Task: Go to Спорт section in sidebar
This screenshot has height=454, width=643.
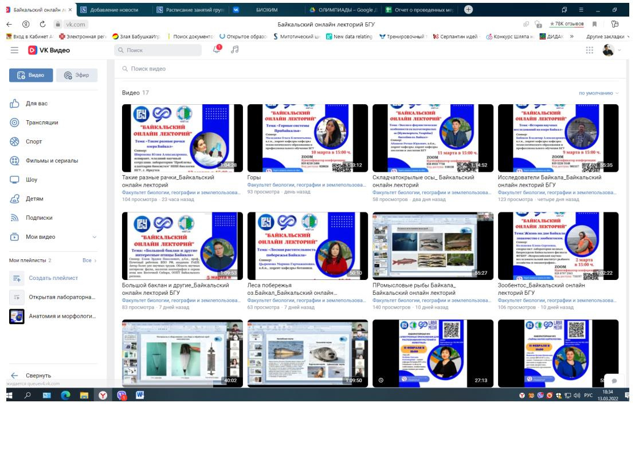Action: click(34, 141)
